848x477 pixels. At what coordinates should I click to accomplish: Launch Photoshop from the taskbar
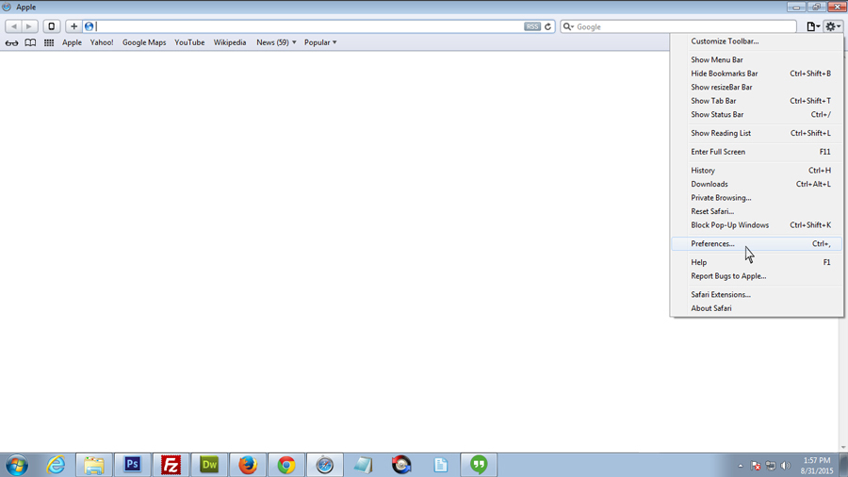tap(133, 465)
